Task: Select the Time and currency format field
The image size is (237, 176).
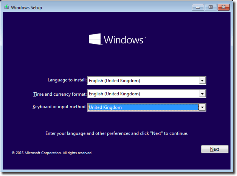Action: 147,94
